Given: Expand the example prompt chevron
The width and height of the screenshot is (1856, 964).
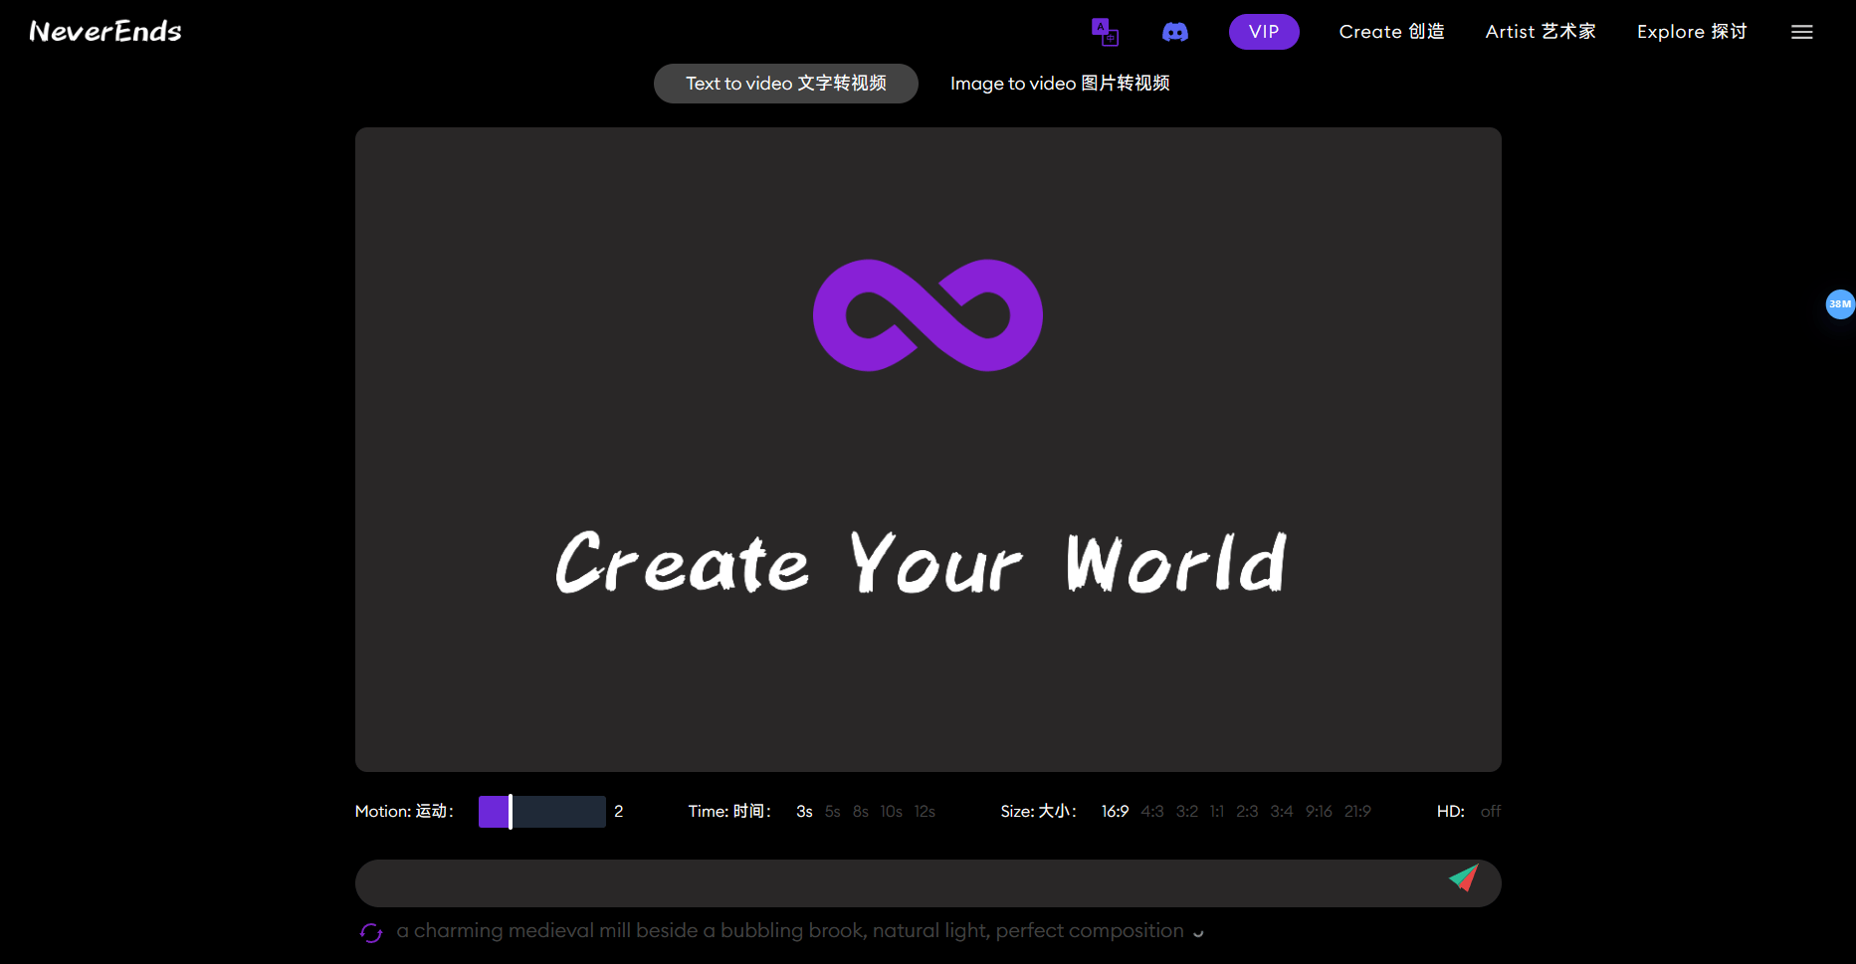Looking at the screenshot, I should (x=1198, y=933).
